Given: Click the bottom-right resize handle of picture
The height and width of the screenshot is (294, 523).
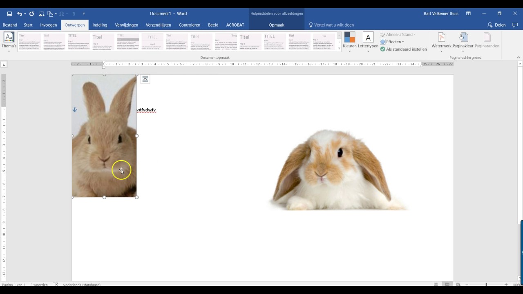Looking at the screenshot, I should pyautogui.click(x=137, y=197).
